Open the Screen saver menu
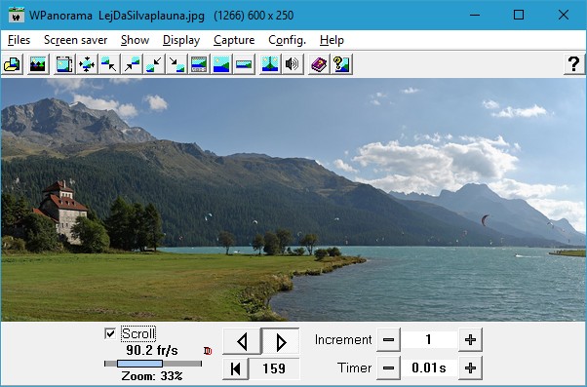This screenshot has height=387, width=587. coord(76,40)
